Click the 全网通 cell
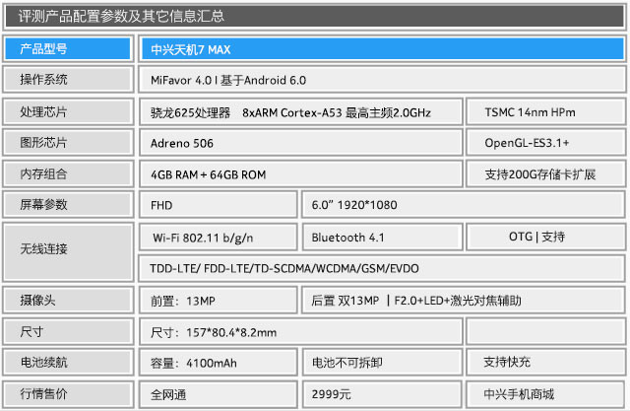This screenshot has width=630, height=411. [219, 394]
